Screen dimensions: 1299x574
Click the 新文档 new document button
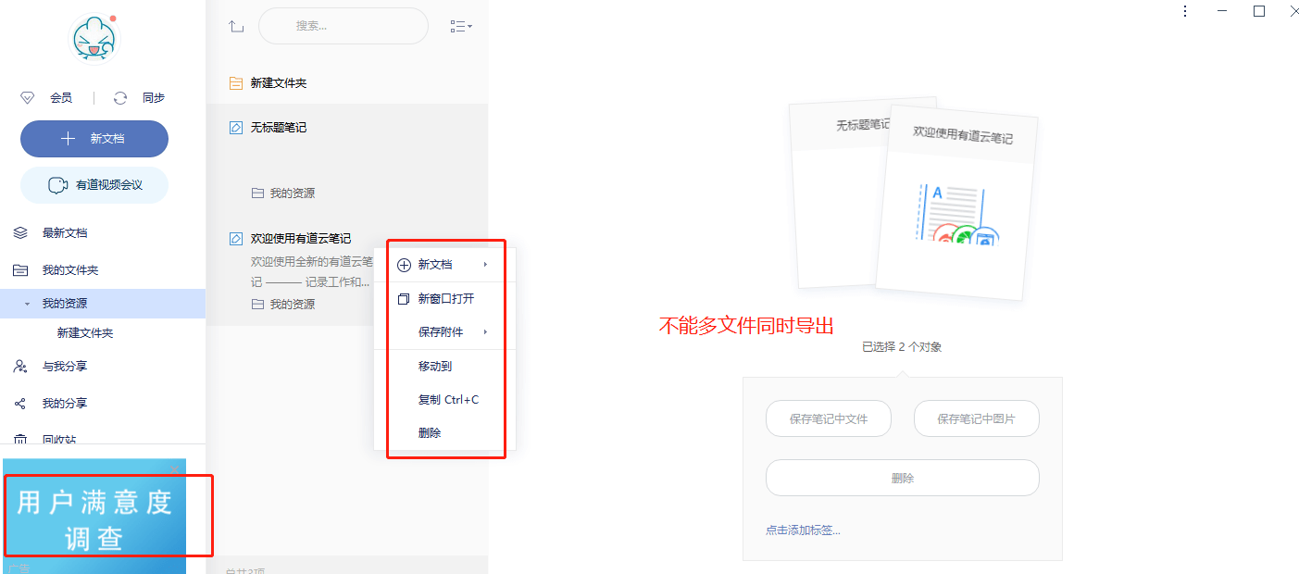click(94, 139)
